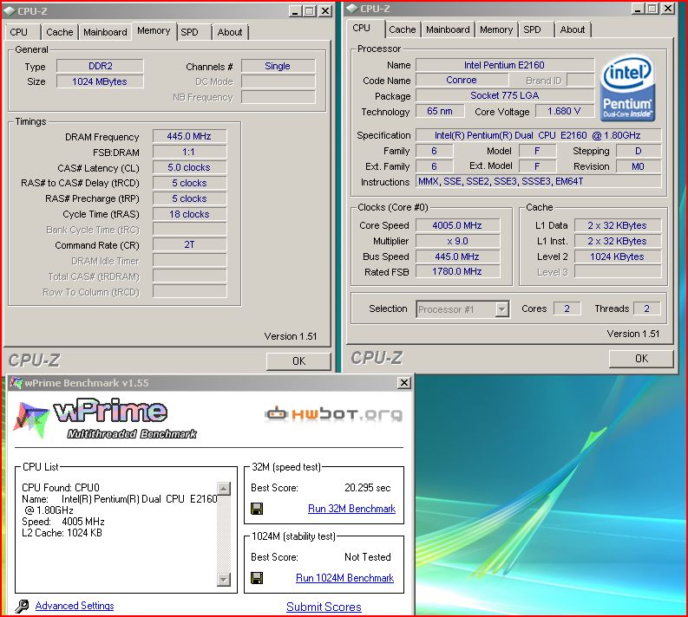Image resolution: width=688 pixels, height=617 pixels.
Task: Click the Instructions MMX, SSE field
Action: pos(539,181)
